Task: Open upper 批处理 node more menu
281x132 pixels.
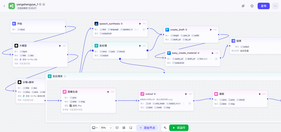Action: tap(144, 46)
